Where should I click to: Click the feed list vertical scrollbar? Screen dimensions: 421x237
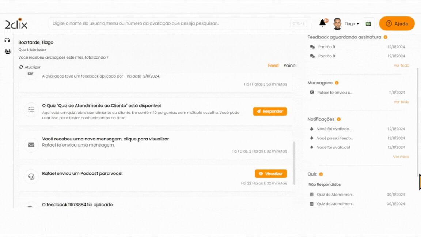295,163
